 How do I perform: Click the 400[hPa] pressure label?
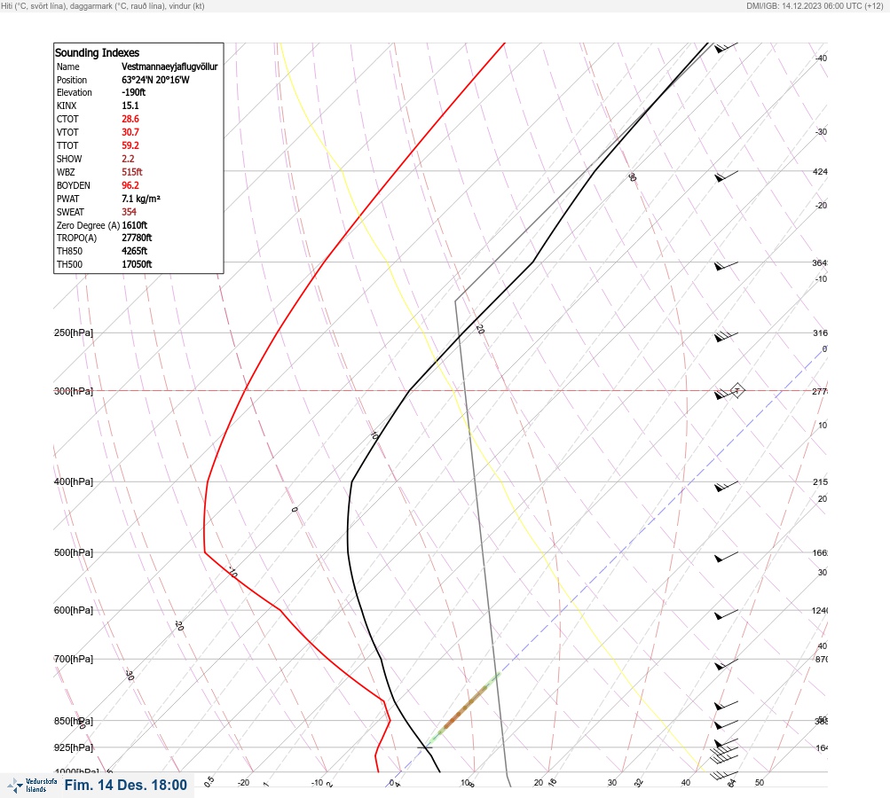point(74,481)
